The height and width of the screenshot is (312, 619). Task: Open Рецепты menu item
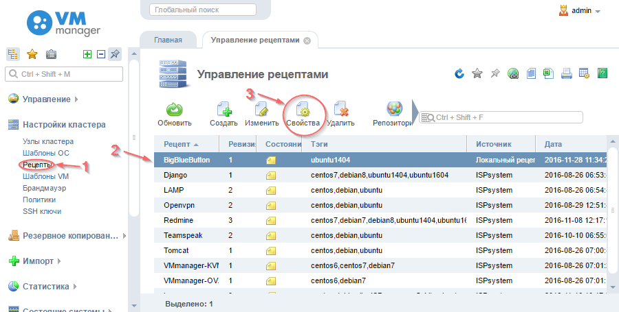click(36, 165)
